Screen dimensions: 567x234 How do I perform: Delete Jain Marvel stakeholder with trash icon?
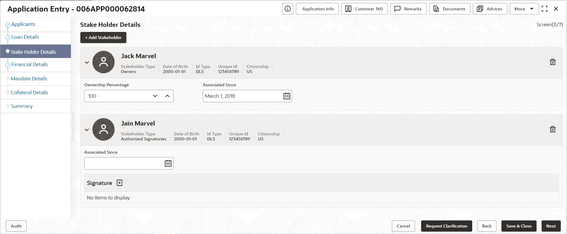[x=553, y=129]
